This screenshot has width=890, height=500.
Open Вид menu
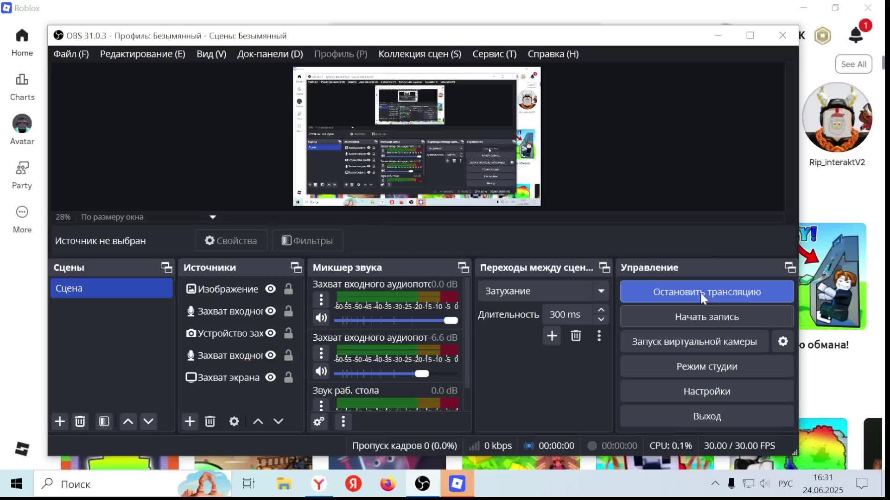pos(211,54)
